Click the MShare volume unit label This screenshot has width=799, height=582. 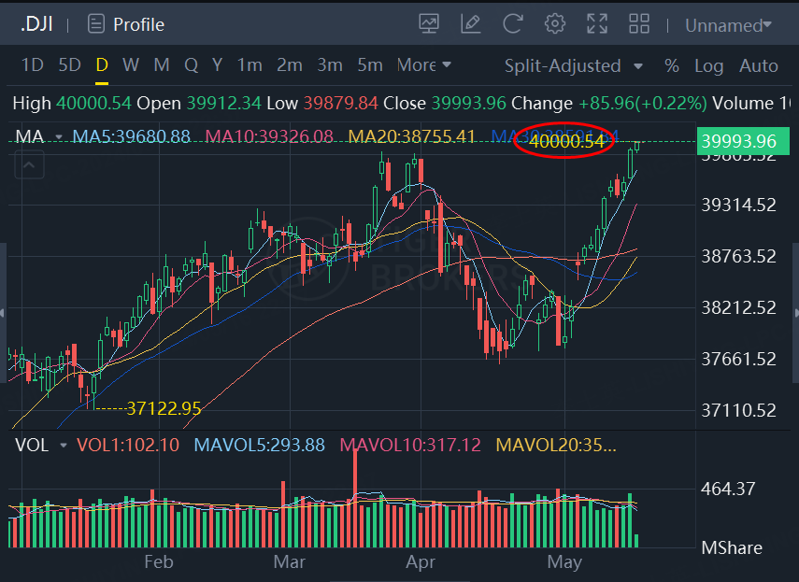[732, 547]
